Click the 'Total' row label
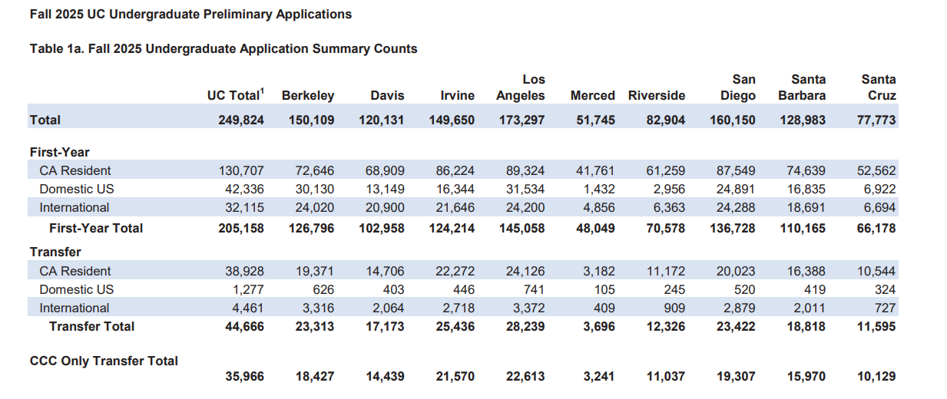This screenshot has height=399, width=947. tap(45, 120)
